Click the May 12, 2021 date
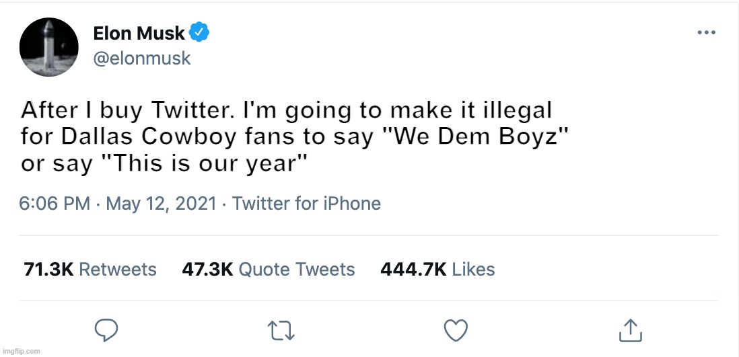 161,204
